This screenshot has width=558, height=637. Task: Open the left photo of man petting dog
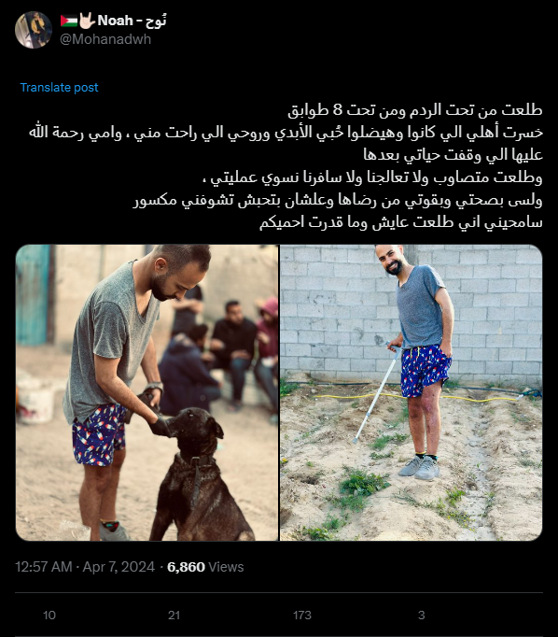146,392
